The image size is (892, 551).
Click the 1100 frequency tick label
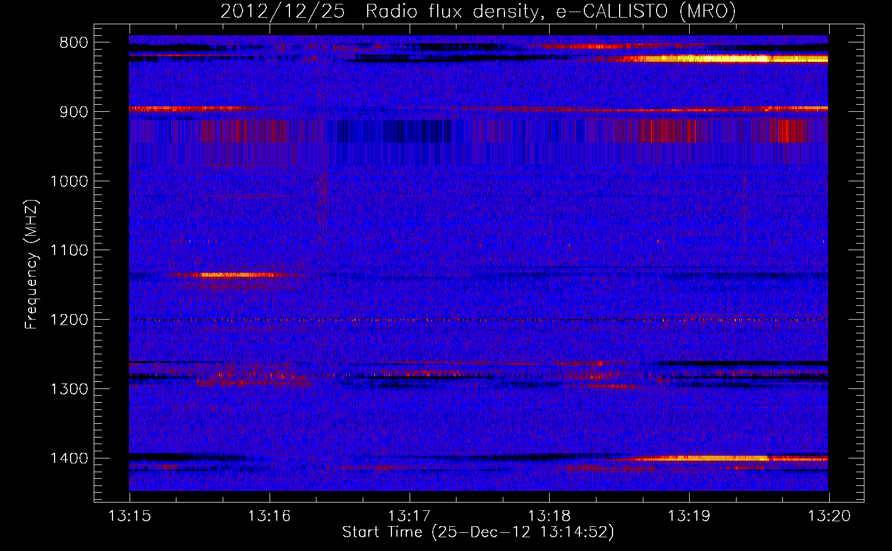(69, 251)
